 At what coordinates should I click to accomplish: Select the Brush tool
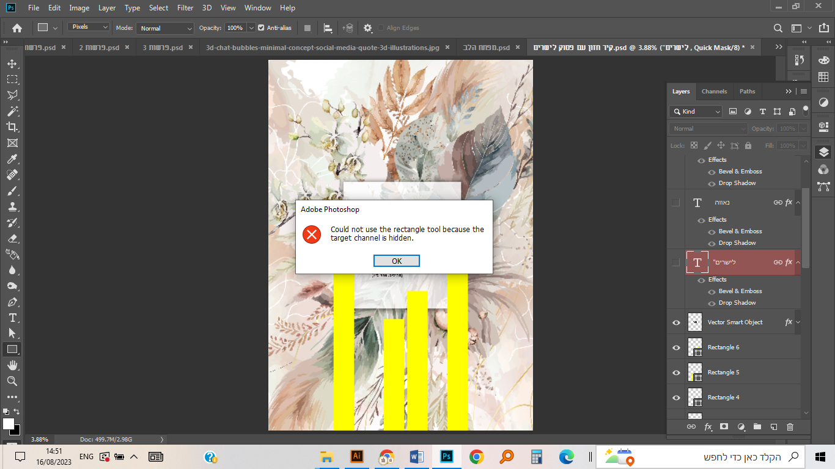click(12, 191)
